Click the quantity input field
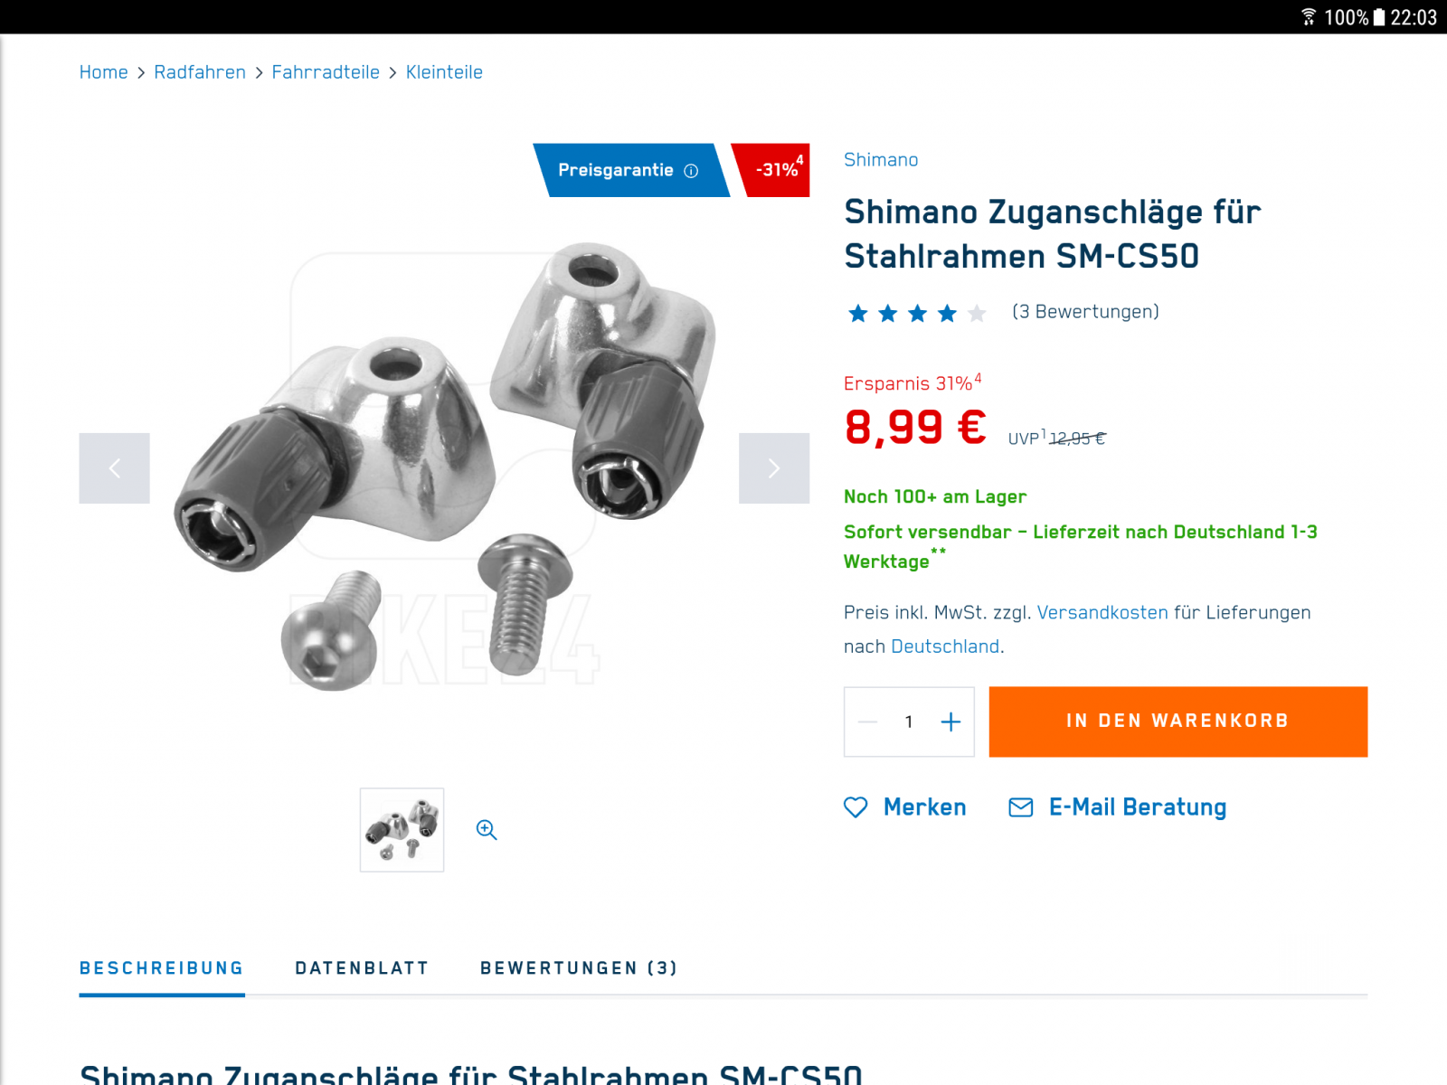The image size is (1447, 1085). 909,722
